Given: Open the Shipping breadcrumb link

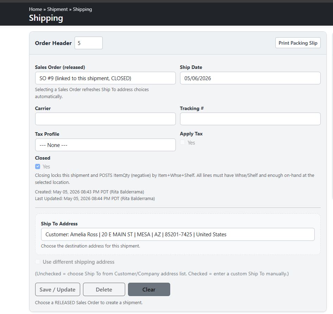Looking at the screenshot, I should pos(82,9).
